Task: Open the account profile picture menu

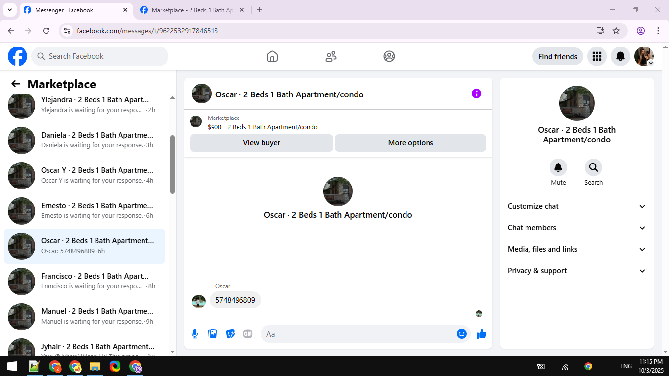Action: tap(644, 56)
